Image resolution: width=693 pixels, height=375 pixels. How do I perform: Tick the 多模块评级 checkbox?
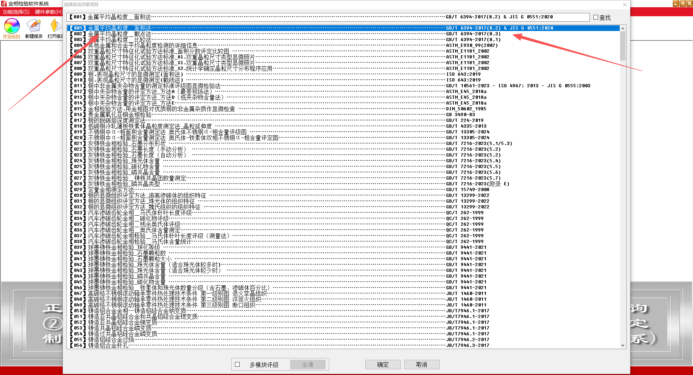(237, 365)
